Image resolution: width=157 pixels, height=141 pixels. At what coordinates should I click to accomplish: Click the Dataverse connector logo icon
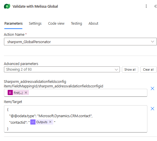7,6
